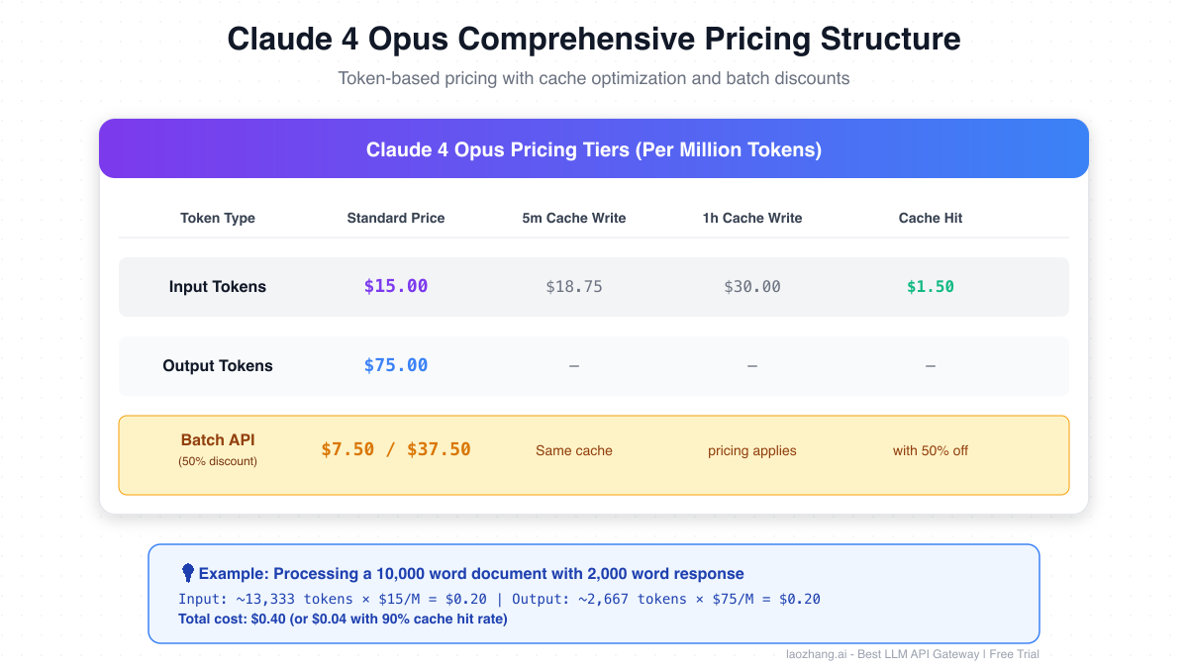Click the $7.50 / $37.50 batch price

(396, 450)
